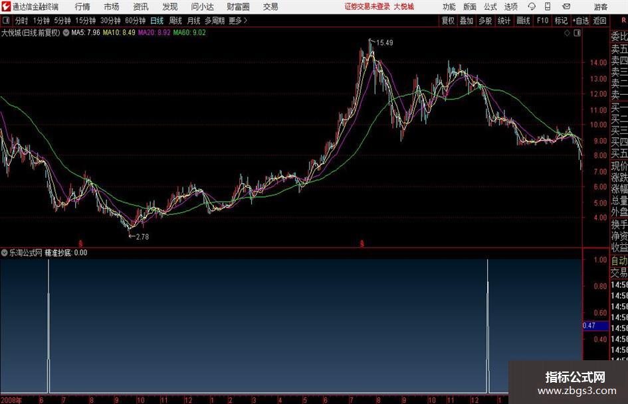Click the 15.49 high price marker
Screen dimensions: 628x404
point(385,43)
